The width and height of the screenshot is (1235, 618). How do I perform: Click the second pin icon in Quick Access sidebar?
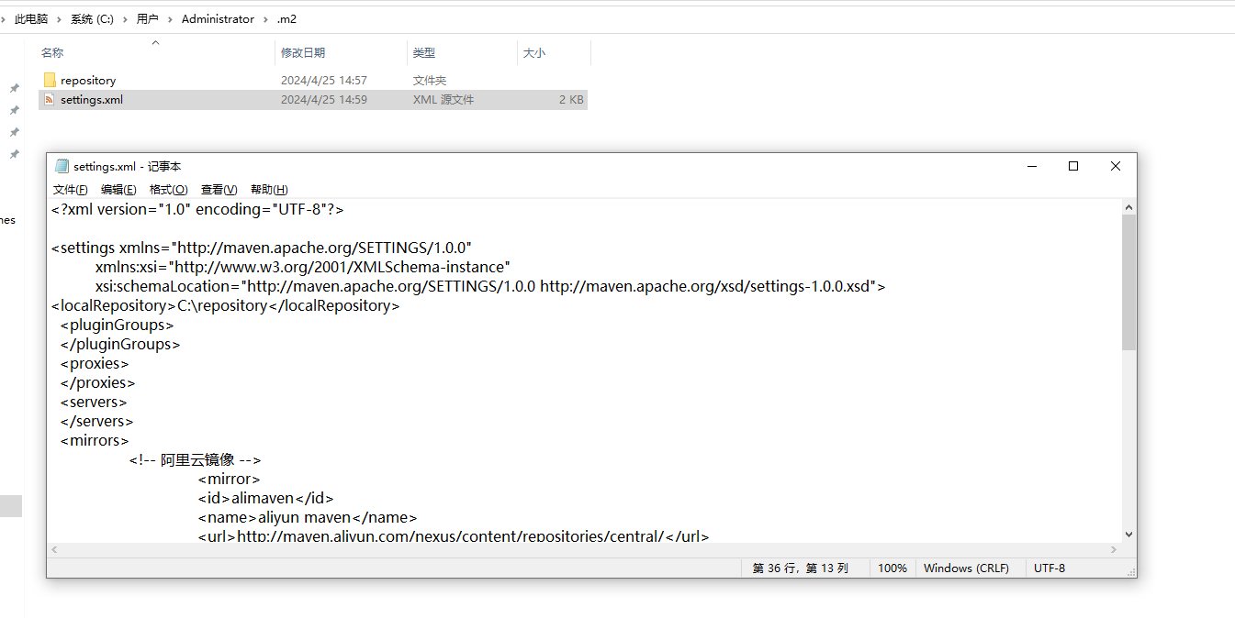pyautogui.click(x=13, y=110)
